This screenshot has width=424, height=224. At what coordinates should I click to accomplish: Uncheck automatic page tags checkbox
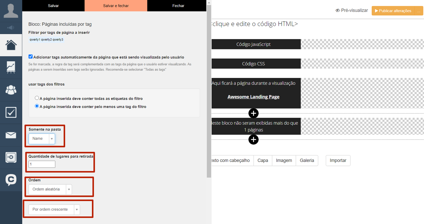pyautogui.click(x=31, y=56)
